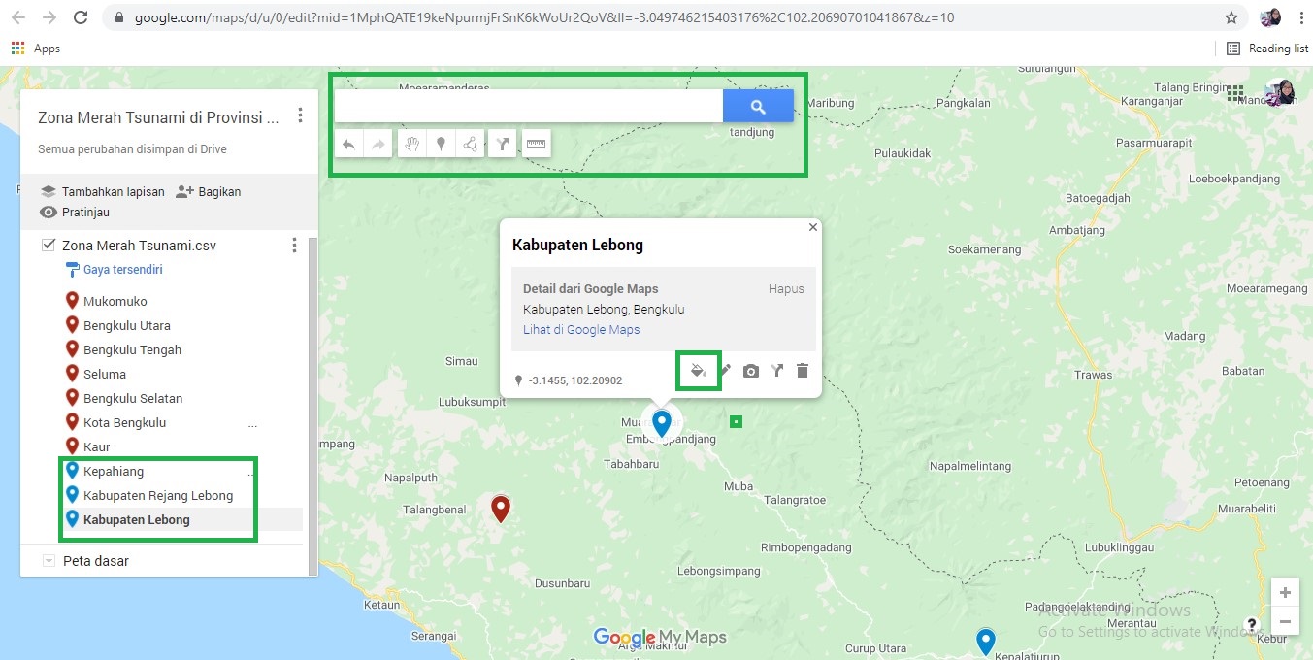
Task: Open layer options three-dot menu
Action: tap(294, 246)
